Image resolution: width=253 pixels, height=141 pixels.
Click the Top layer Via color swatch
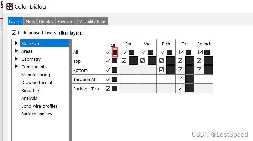(x=152, y=61)
